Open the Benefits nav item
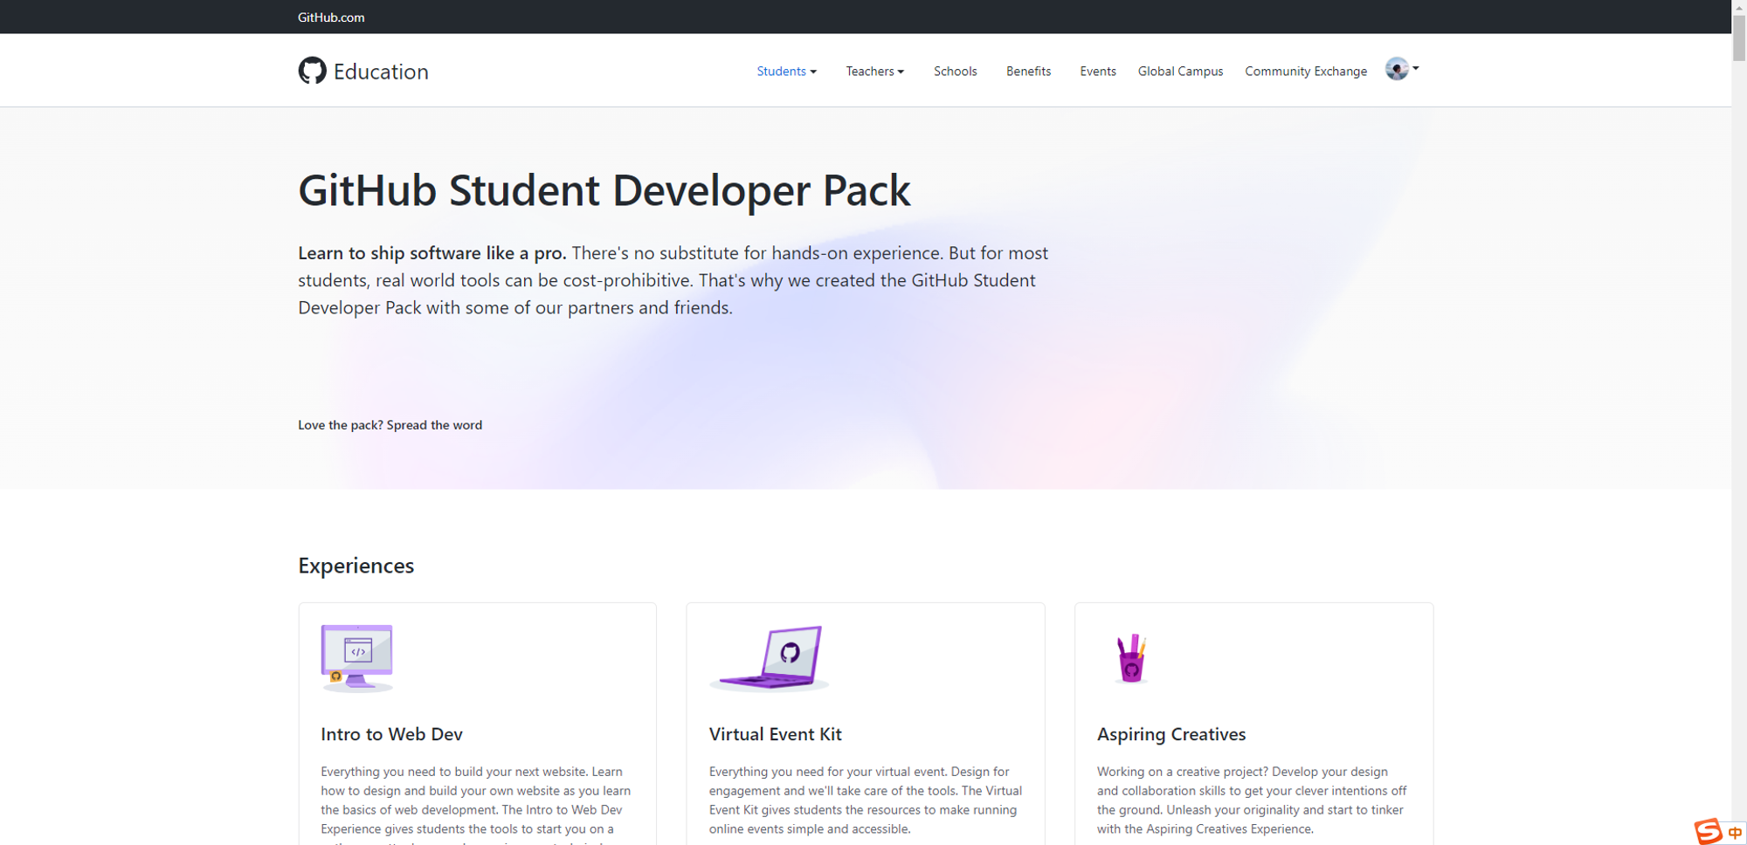1747x845 pixels. point(1028,72)
